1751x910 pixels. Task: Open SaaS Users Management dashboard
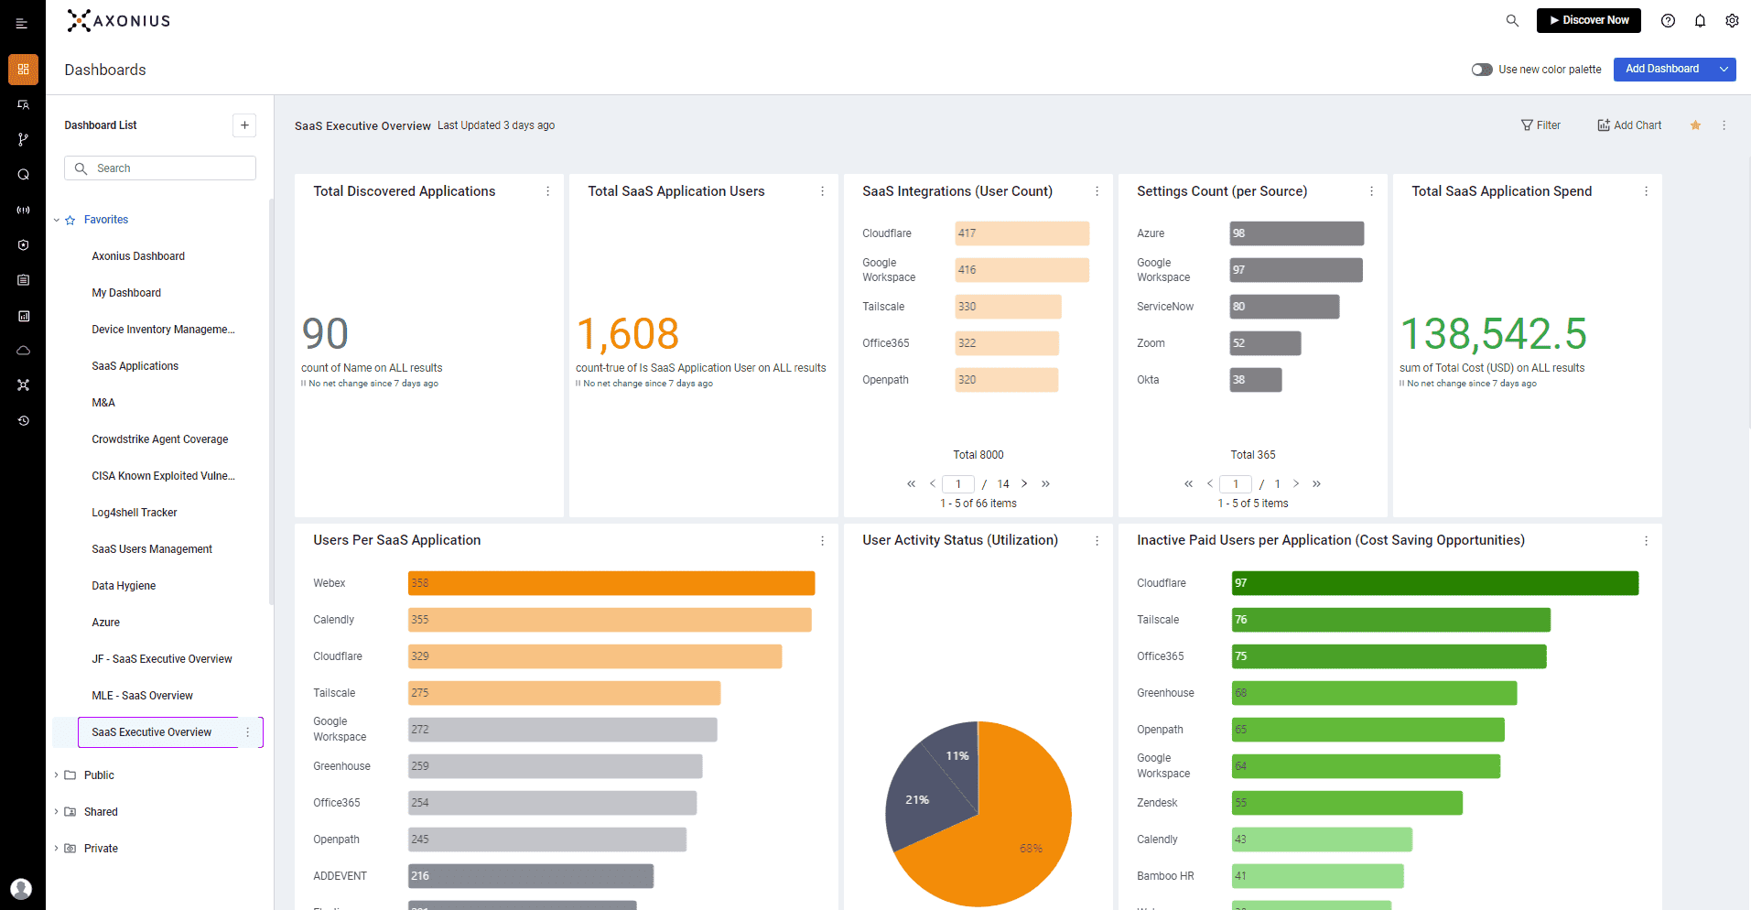point(152,549)
